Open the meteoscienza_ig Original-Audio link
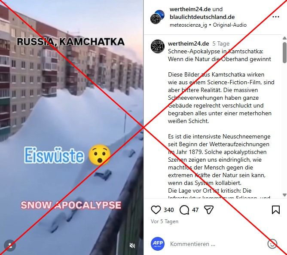The image size is (287, 255). pos(208,25)
